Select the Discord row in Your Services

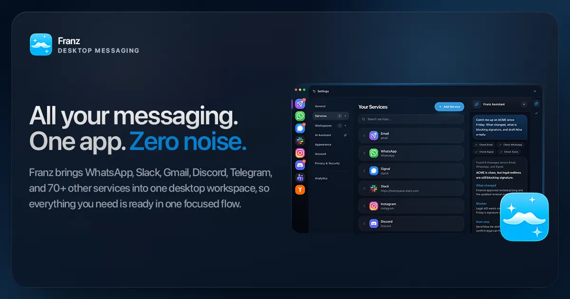pos(411,224)
